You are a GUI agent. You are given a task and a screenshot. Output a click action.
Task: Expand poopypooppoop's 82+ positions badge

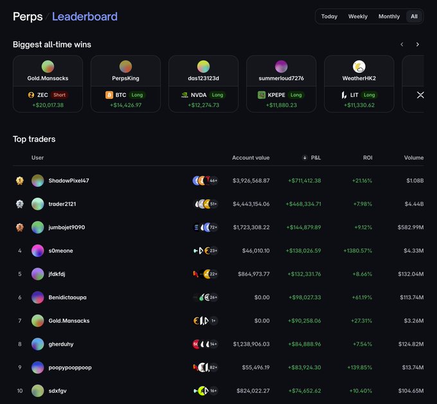tap(213, 367)
